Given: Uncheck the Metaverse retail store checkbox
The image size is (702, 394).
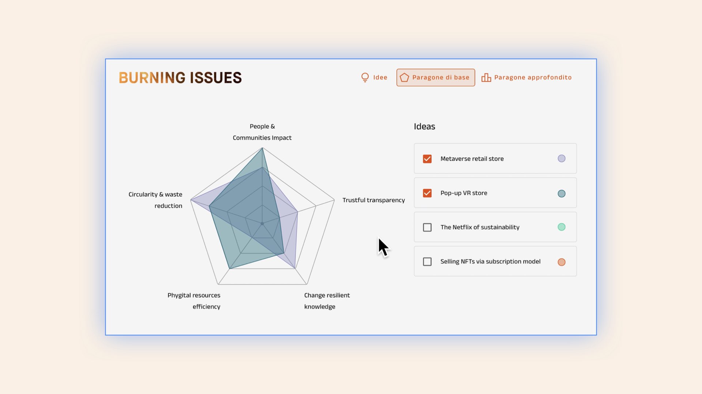Looking at the screenshot, I should click(x=427, y=159).
